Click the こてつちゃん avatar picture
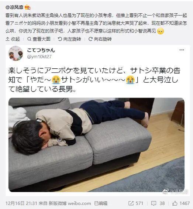This screenshot has width=193, height=209. [x=16, y=53]
